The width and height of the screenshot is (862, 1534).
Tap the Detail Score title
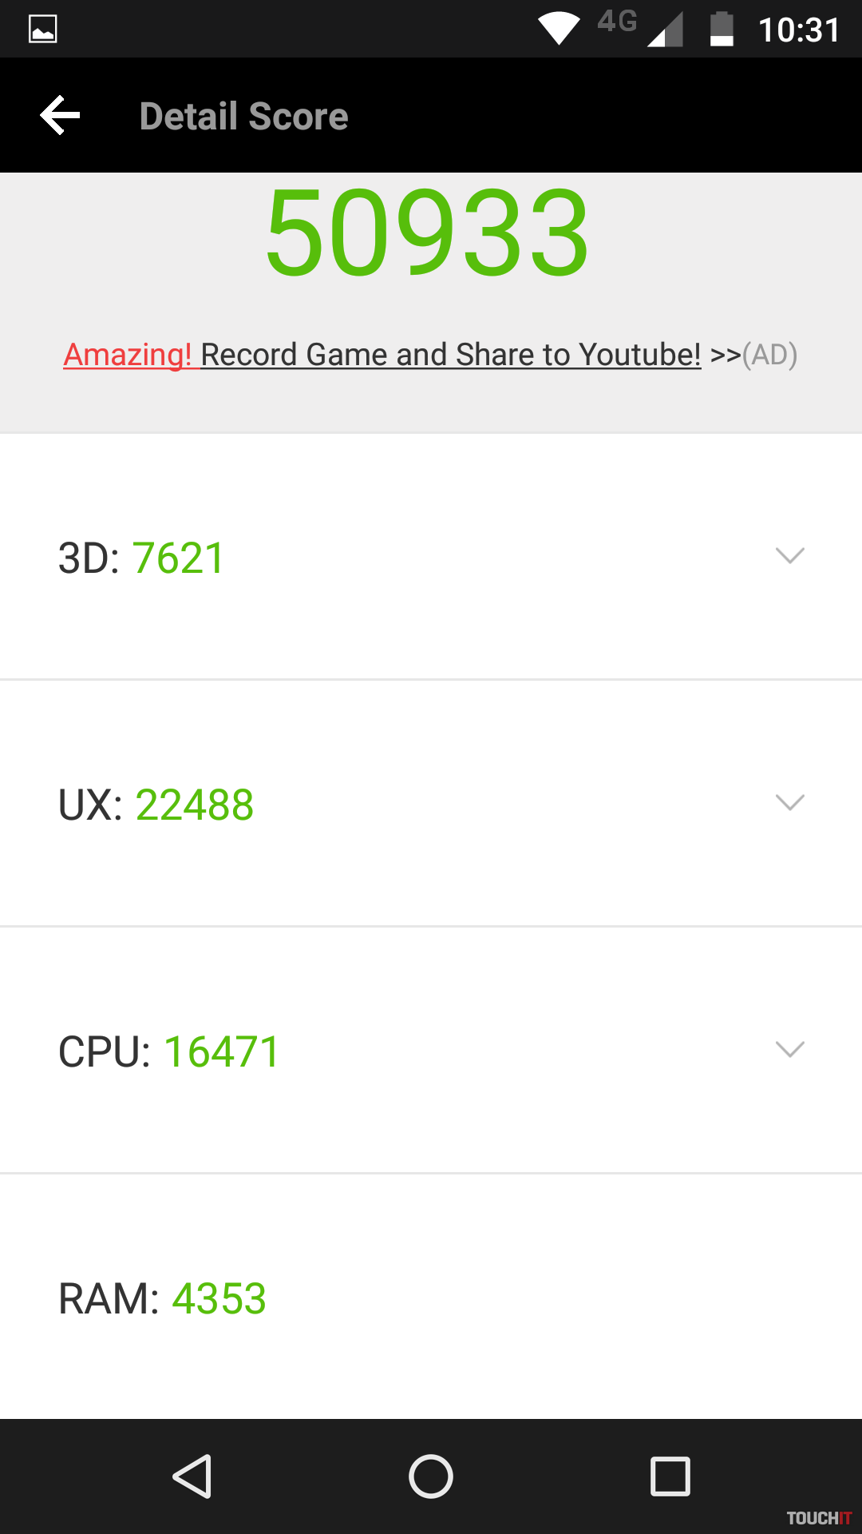pyautogui.click(x=244, y=117)
